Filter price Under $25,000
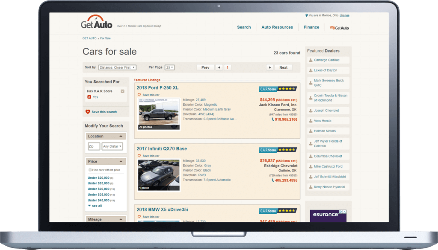This screenshot has height=250, width=438. click(99, 183)
